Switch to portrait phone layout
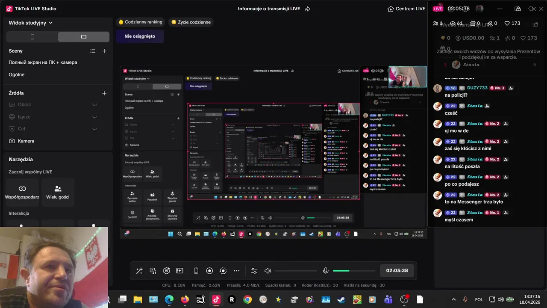 pyautogui.click(x=32, y=37)
